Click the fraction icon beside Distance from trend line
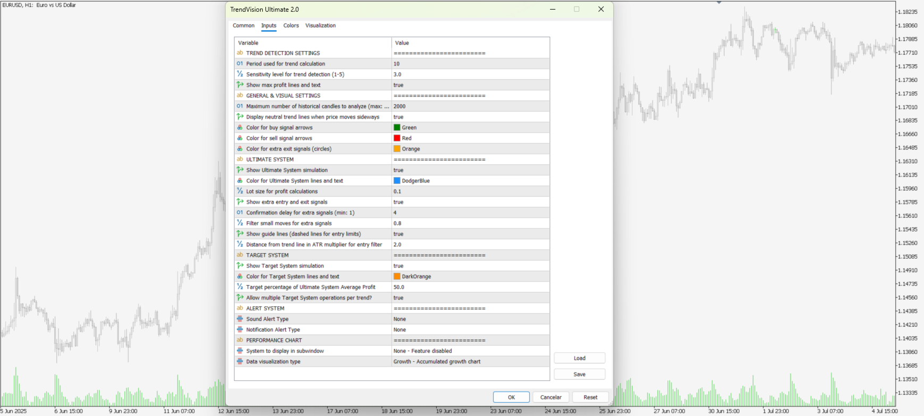This screenshot has width=924, height=416. (x=240, y=244)
